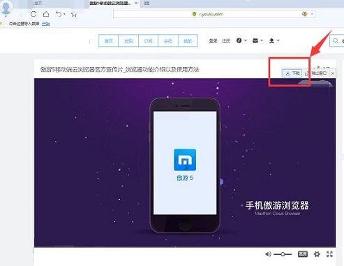Image resolution: width=344 pixels, height=266 pixels.
Task: Click the Maxthon 傲游 5 video frame
Action: (x=185, y=163)
